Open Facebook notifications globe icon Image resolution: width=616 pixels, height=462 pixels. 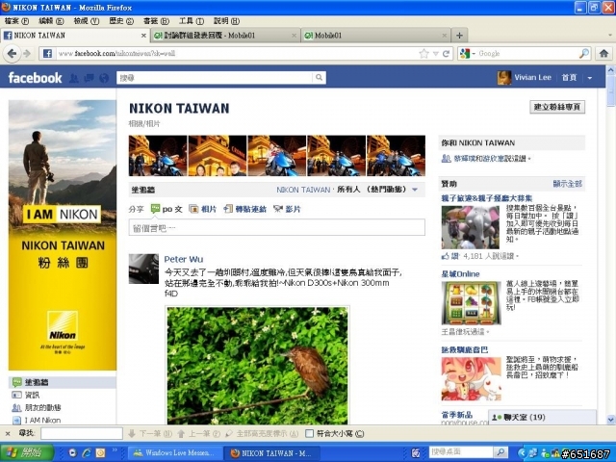pyautogui.click(x=104, y=78)
